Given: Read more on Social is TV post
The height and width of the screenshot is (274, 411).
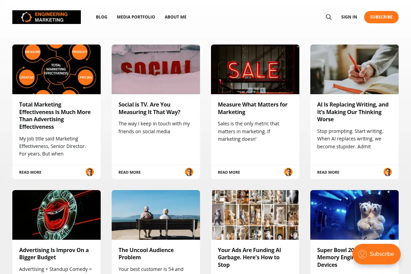Looking at the screenshot, I should (129, 172).
